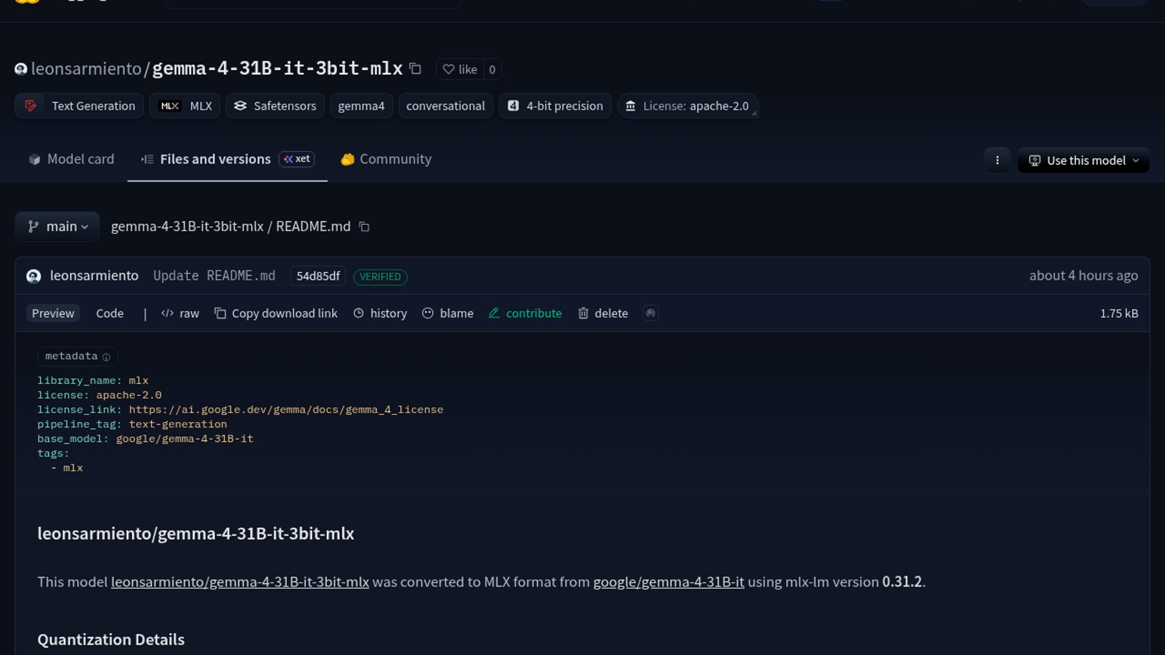Screen dimensions: 1165x655
Task: Copy model name icon beside title
Action: tap(415, 69)
